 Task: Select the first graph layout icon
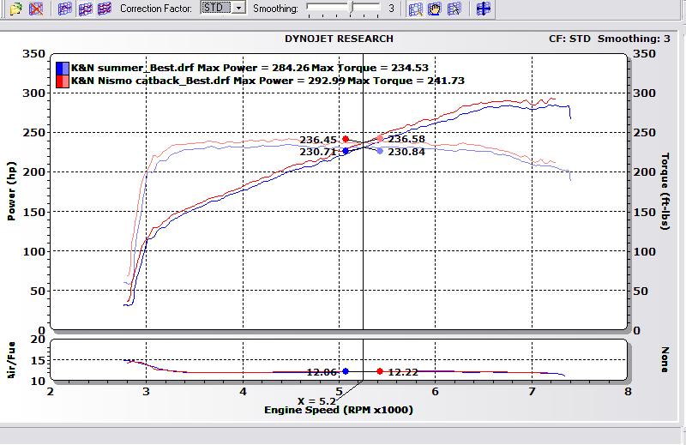65,9
